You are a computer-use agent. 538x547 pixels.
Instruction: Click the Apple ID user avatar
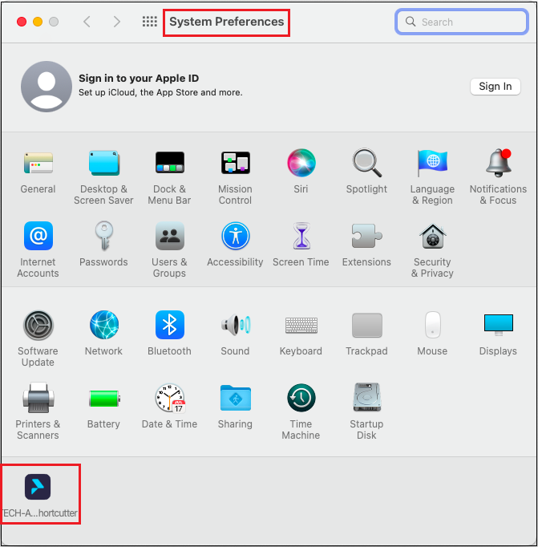(x=47, y=87)
